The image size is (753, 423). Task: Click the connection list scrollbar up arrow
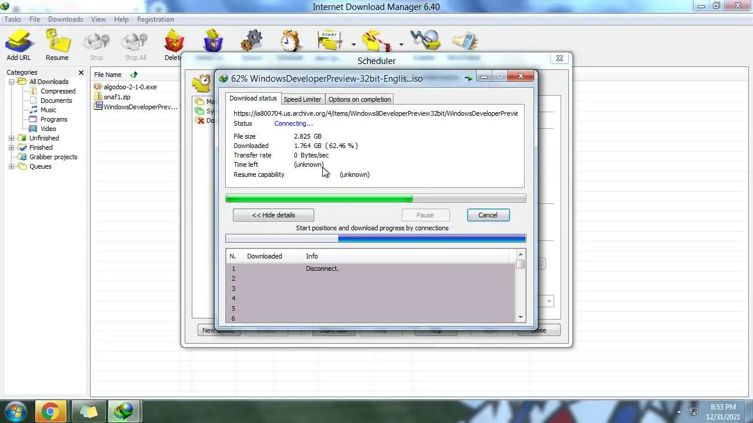pos(520,254)
